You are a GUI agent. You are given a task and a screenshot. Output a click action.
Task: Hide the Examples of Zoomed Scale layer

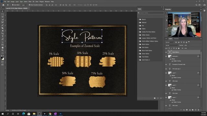[166, 64]
